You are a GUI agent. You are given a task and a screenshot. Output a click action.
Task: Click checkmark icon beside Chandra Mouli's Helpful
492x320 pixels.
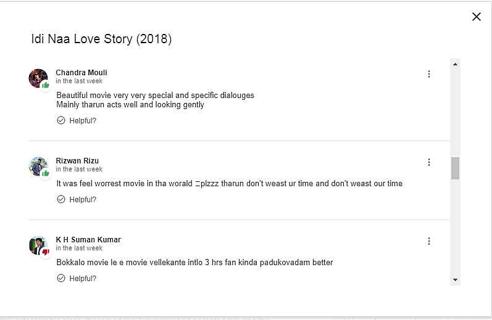pyautogui.click(x=61, y=120)
